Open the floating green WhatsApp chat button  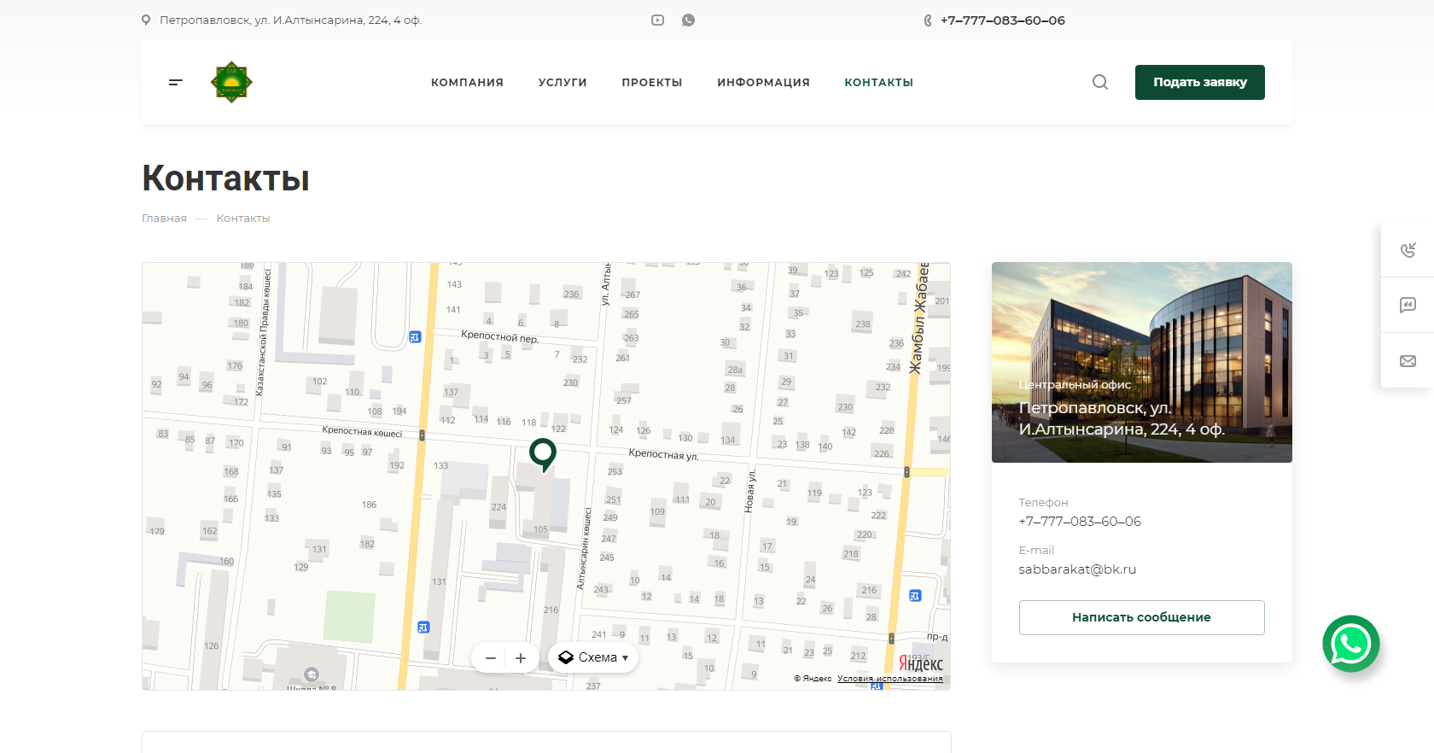[1351, 644]
